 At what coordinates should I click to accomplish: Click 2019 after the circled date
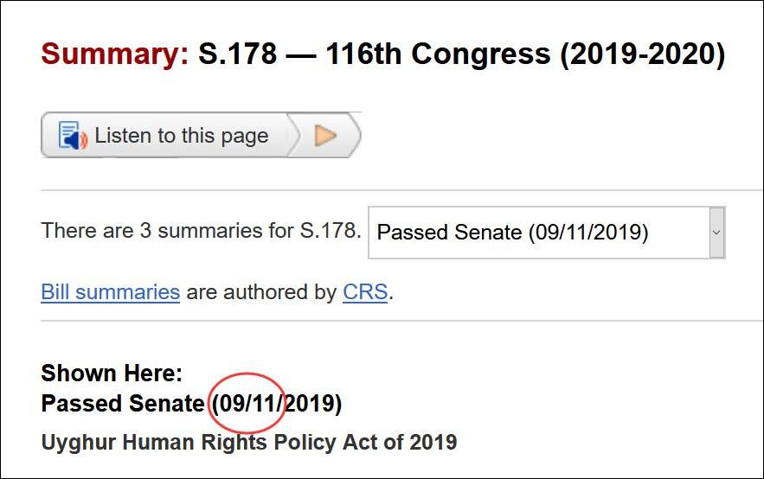(310, 403)
